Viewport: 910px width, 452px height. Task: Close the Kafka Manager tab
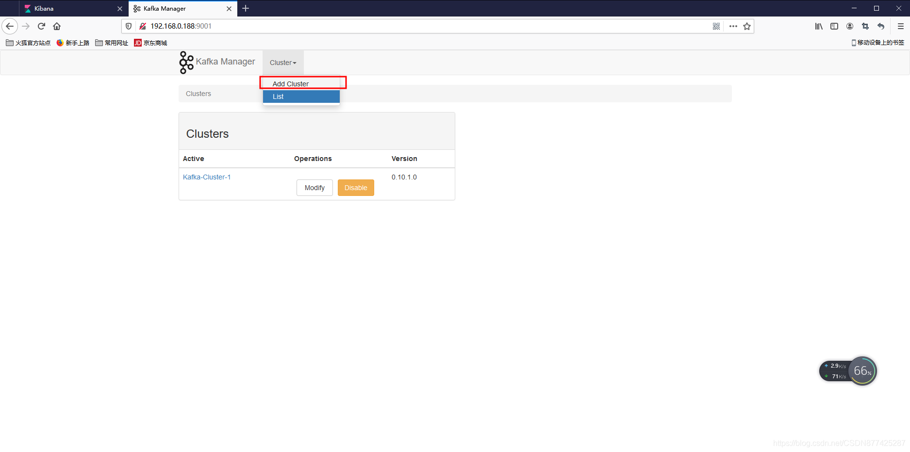[x=229, y=9]
